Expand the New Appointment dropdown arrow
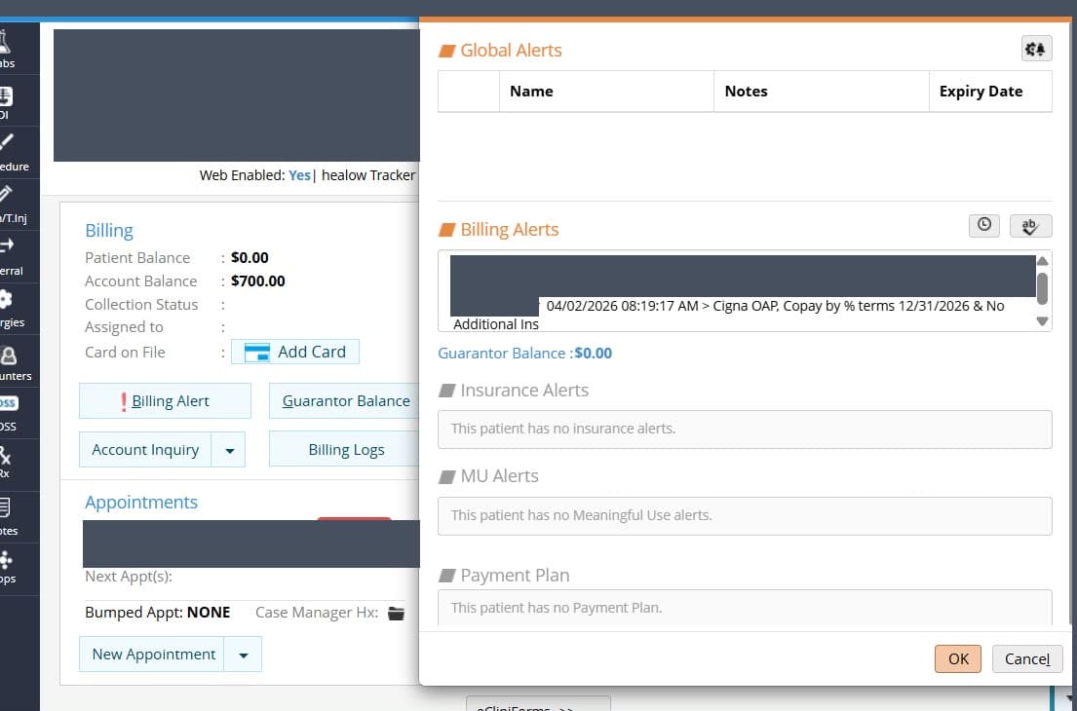The width and height of the screenshot is (1077, 711). click(243, 655)
